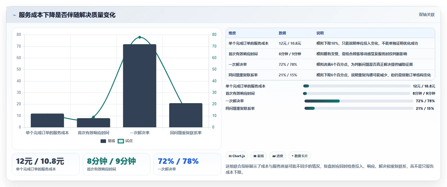Image resolution: width=447 pixels, height=187 pixels.
Task: Click the 双轴关联 tag in the header
Action: pyautogui.click(x=426, y=15)
